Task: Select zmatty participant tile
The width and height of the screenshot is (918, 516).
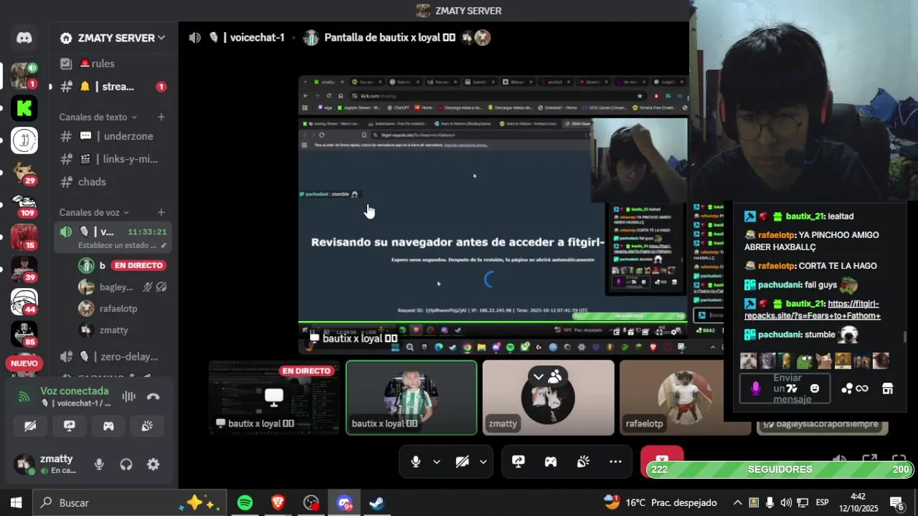Action: coord(548,398)
